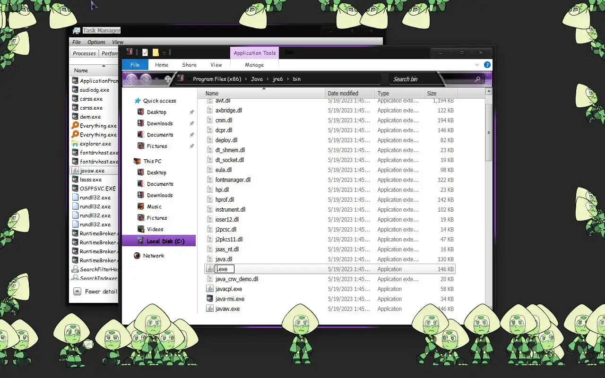The width and height of the screenshot is (605, 378).
Task: Select eula.dll in the file list
Action: pos(223,170)
